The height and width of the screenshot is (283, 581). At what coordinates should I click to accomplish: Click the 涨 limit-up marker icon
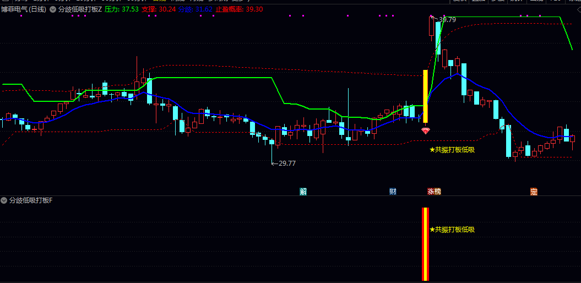coord(431,192)
